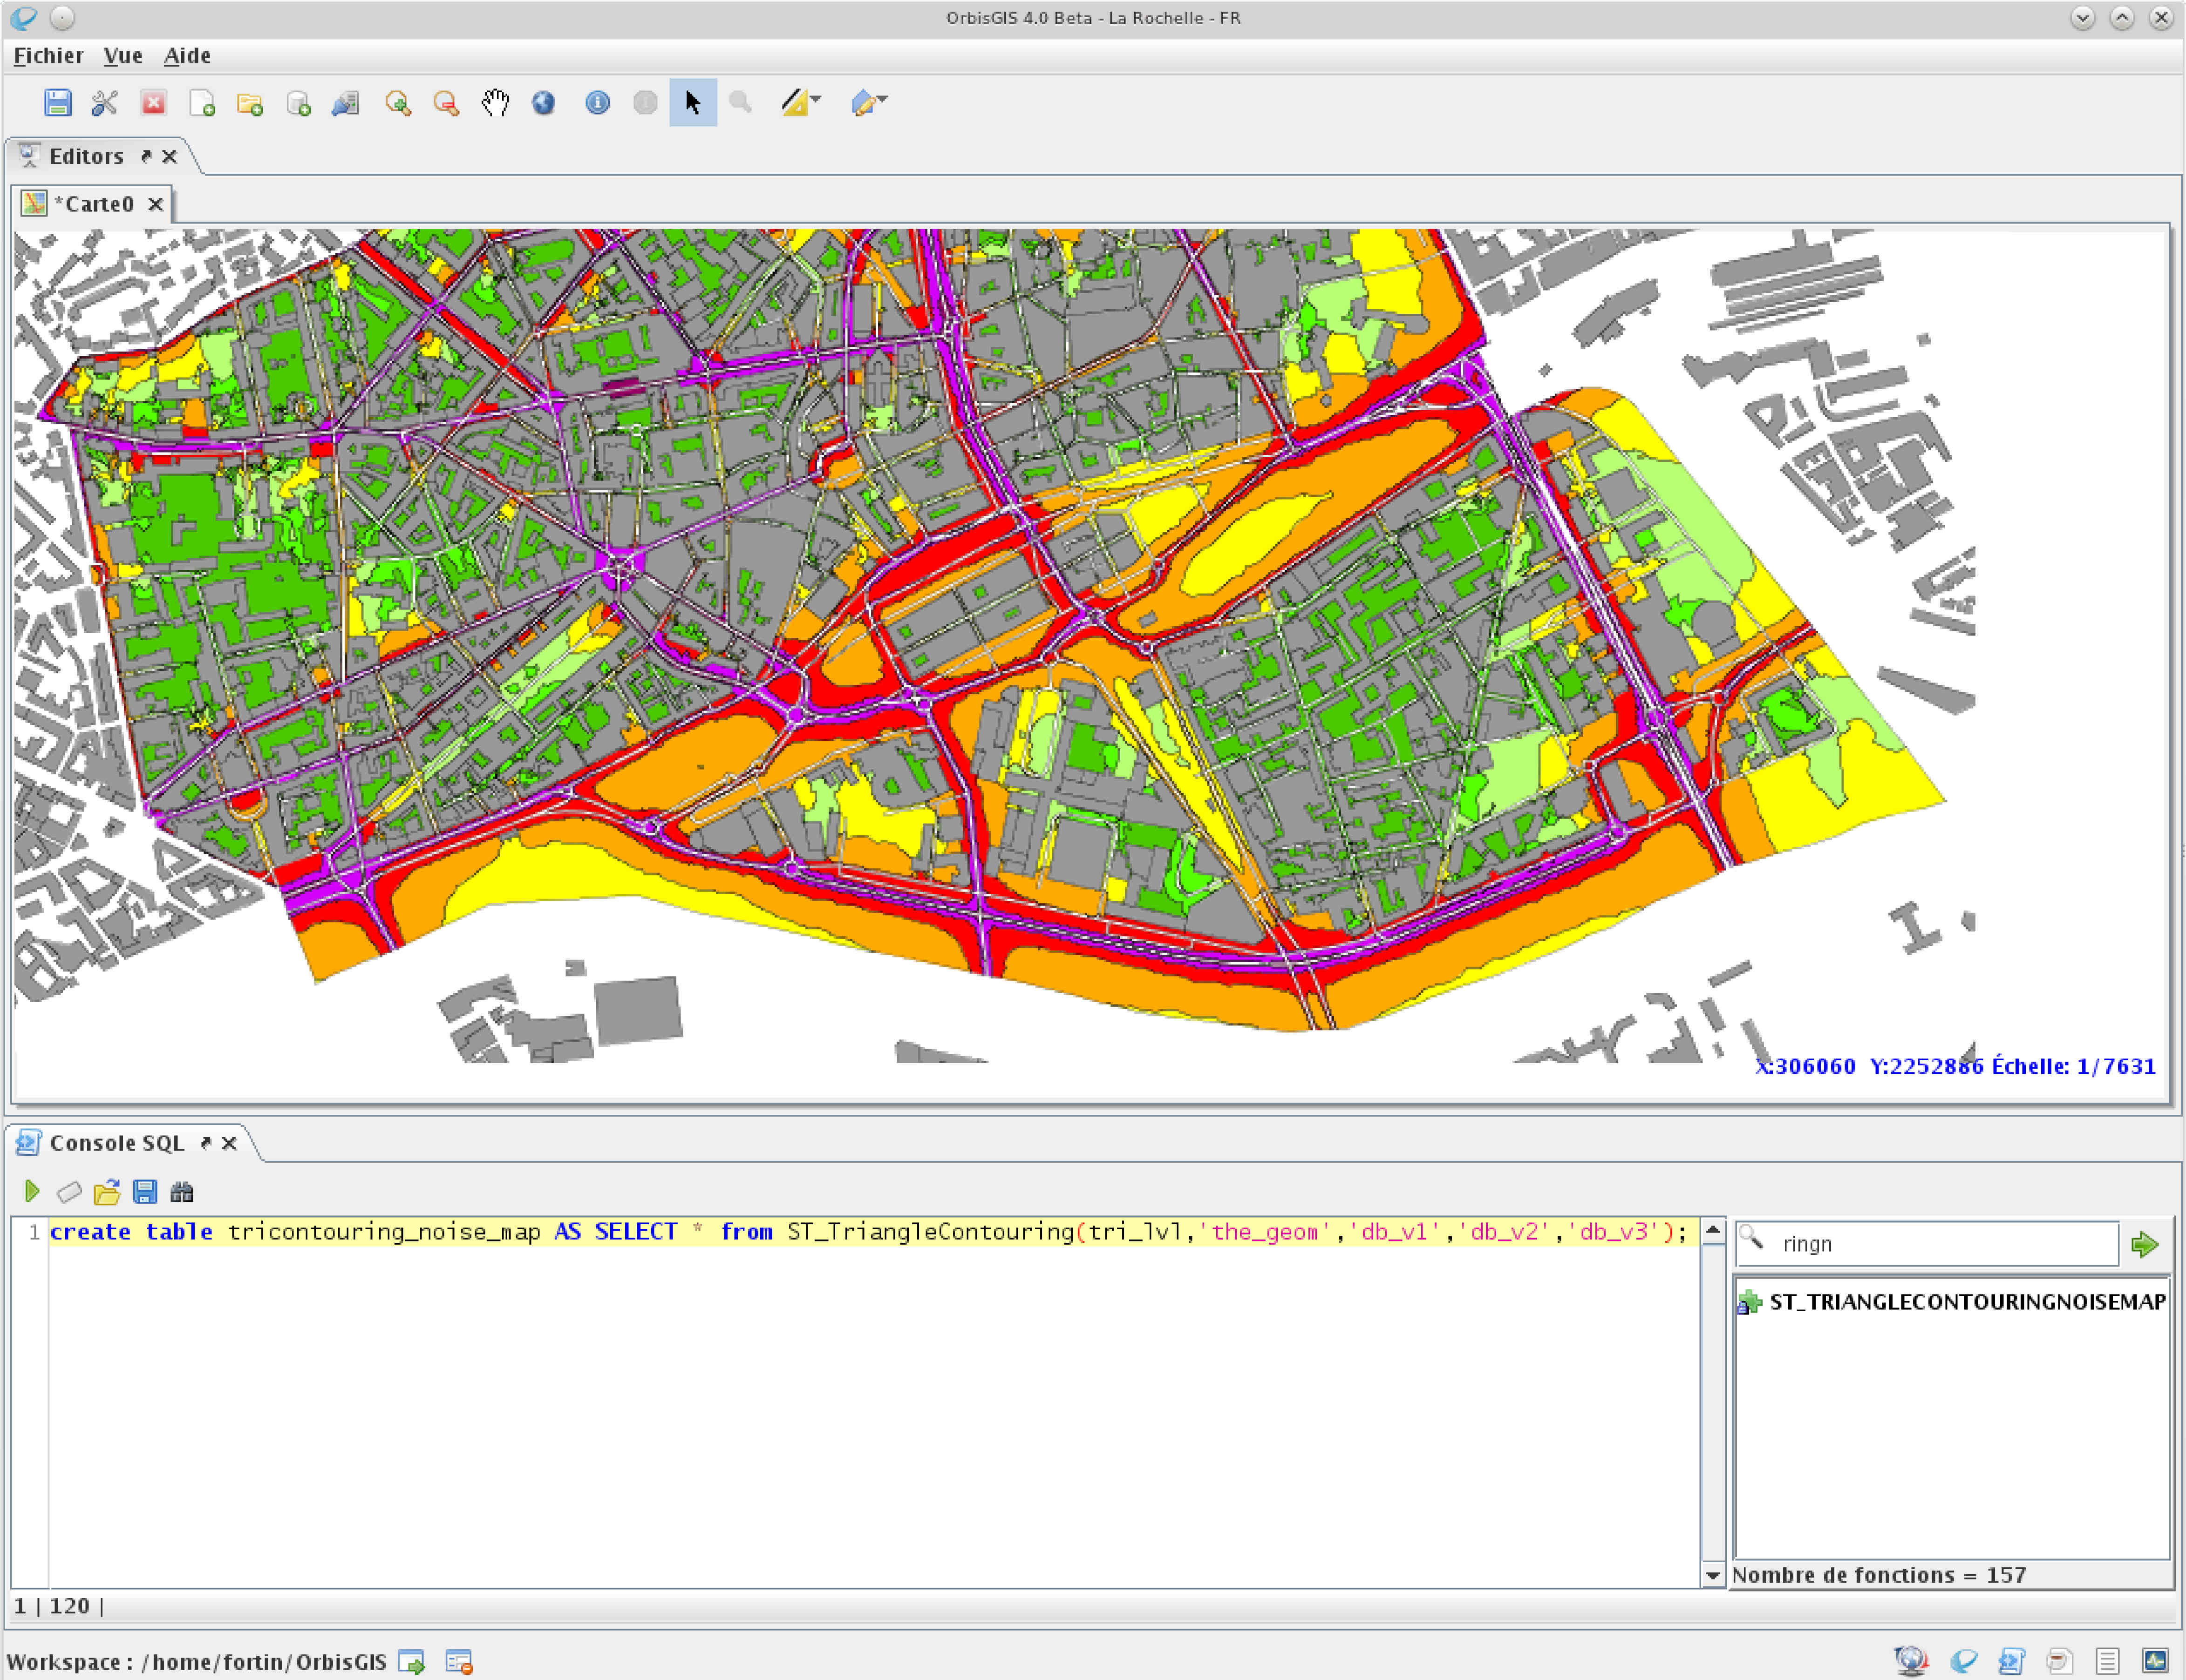Click the workspace path text in status bar
This screenshot has width=2186, height=1680.
coord(197,1662)
